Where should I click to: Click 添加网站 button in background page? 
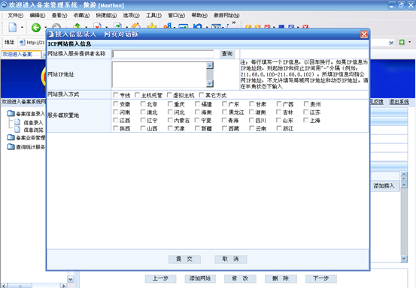click(x=200, y=278)
